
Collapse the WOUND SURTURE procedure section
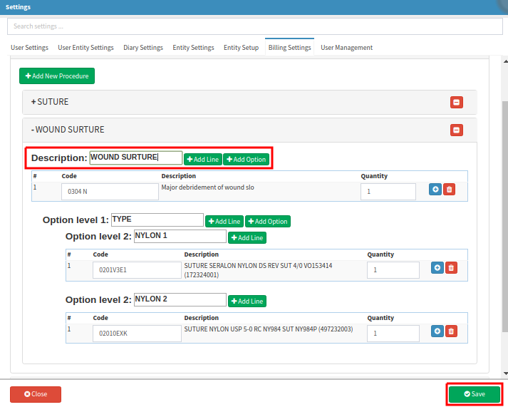point(68,130)
